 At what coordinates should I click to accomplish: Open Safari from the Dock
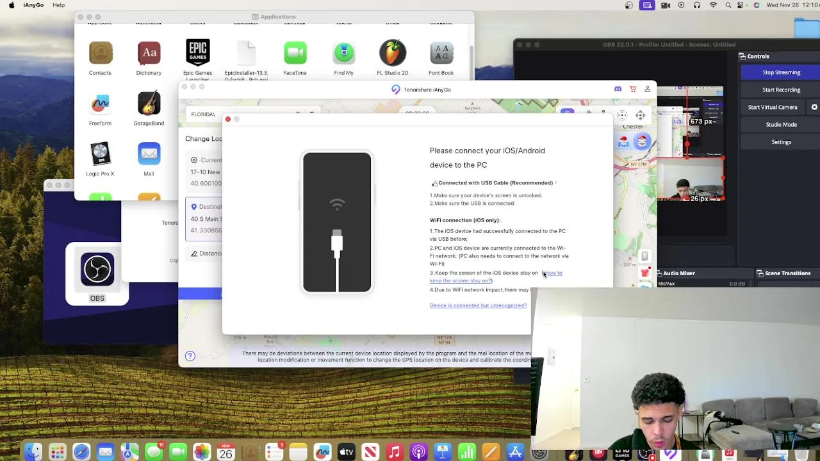[x=81, y=452]
